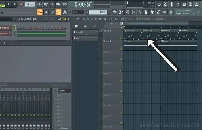
Task: Expand the Today news panel arrow
Action: [199, 12]
